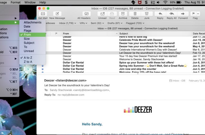Check the battery status icon
Image resolution: width=205 pixels, height=135 pixels.
coord(179,2)
